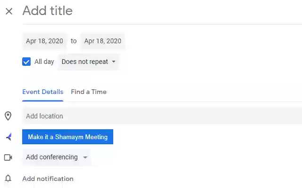Click Add notification

click(48, 179)
